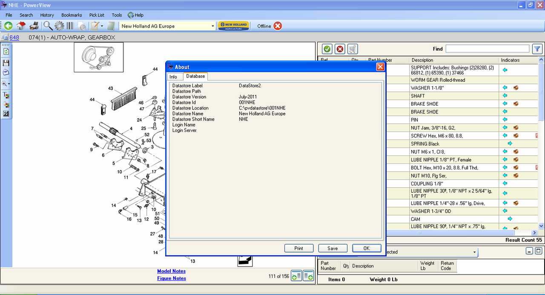This screenshot has height=295, width=545.
Task: Click the black arrow icon on diagram
Action: tap(245, 261)
